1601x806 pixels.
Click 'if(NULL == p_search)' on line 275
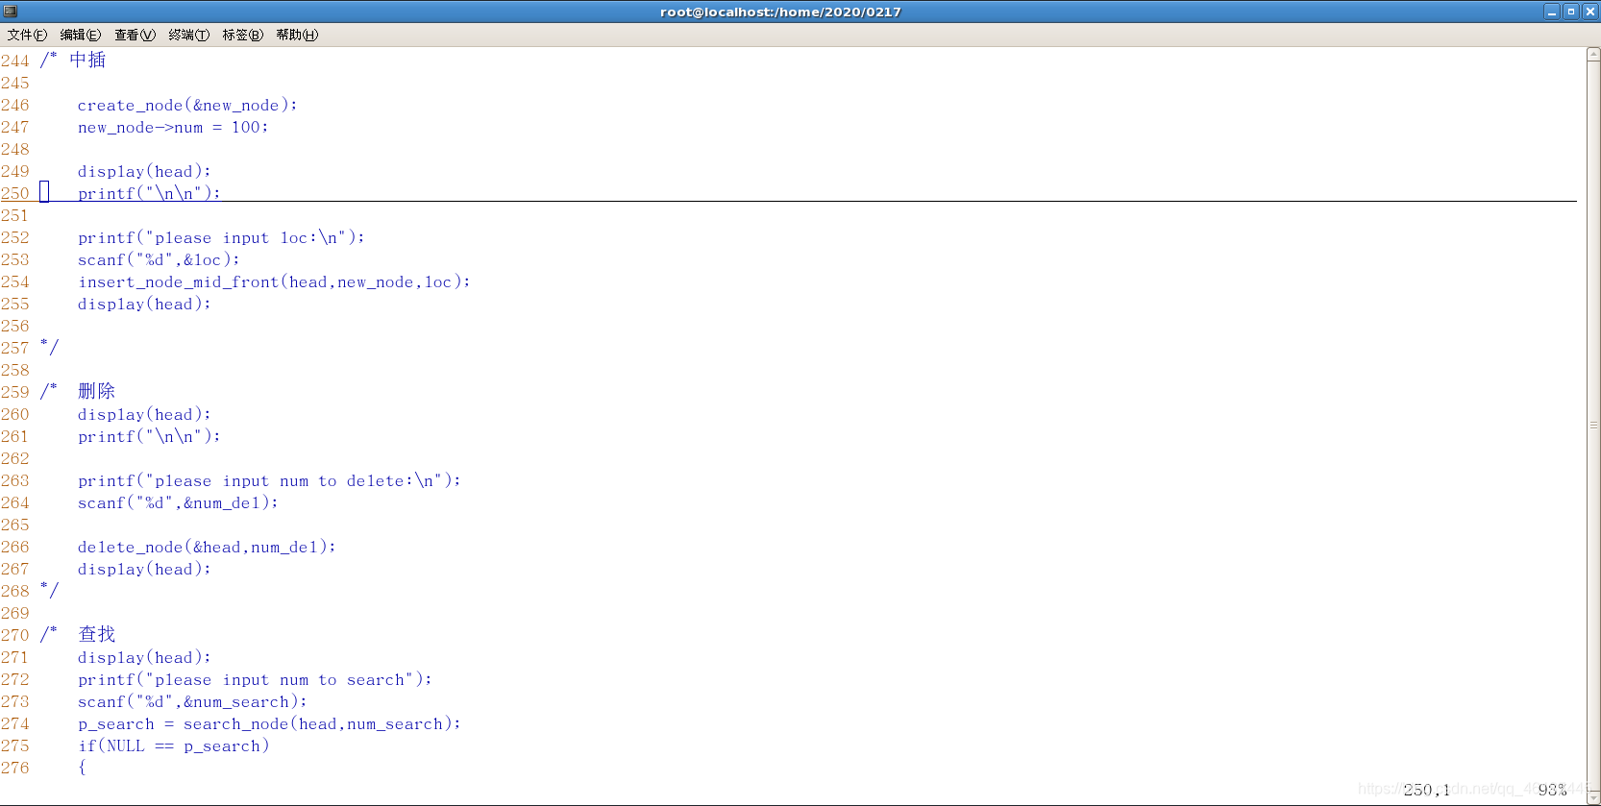click(173, 745)
